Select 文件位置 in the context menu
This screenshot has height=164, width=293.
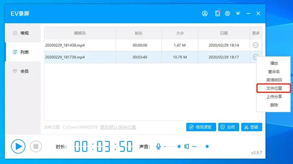point(274,88)
